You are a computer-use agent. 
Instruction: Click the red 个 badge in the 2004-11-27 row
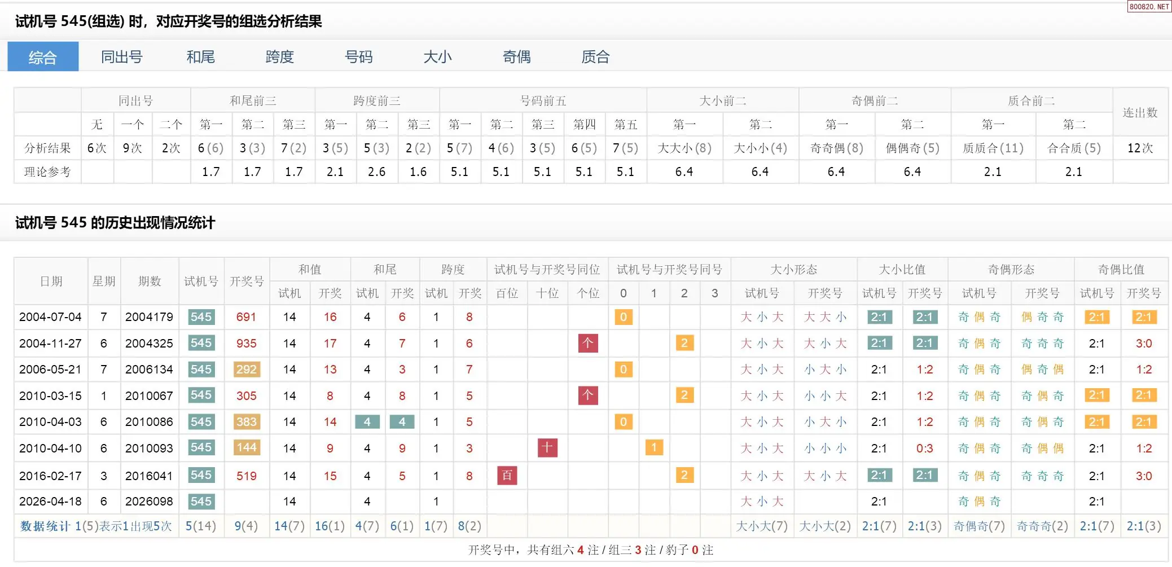point(587,343)
